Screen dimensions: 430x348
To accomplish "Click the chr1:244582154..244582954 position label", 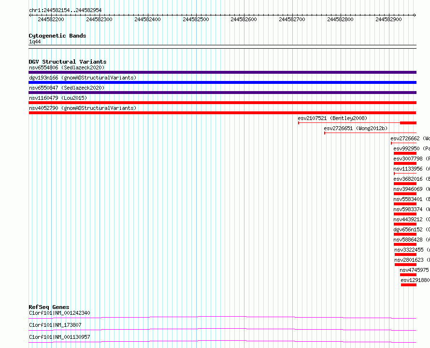I will [65, 10].
